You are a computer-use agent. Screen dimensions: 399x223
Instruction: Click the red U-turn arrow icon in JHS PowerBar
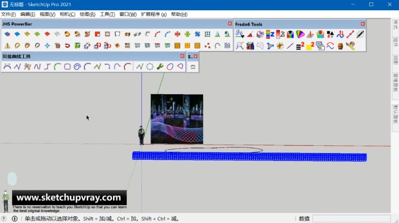coord(67,46)
